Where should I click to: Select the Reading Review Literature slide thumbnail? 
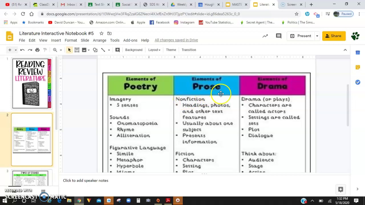(x=32, y=83)
